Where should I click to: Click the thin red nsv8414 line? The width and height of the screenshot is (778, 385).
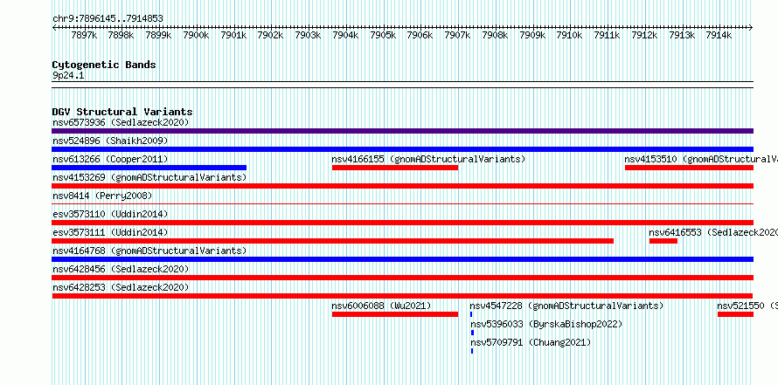point(402,203)
